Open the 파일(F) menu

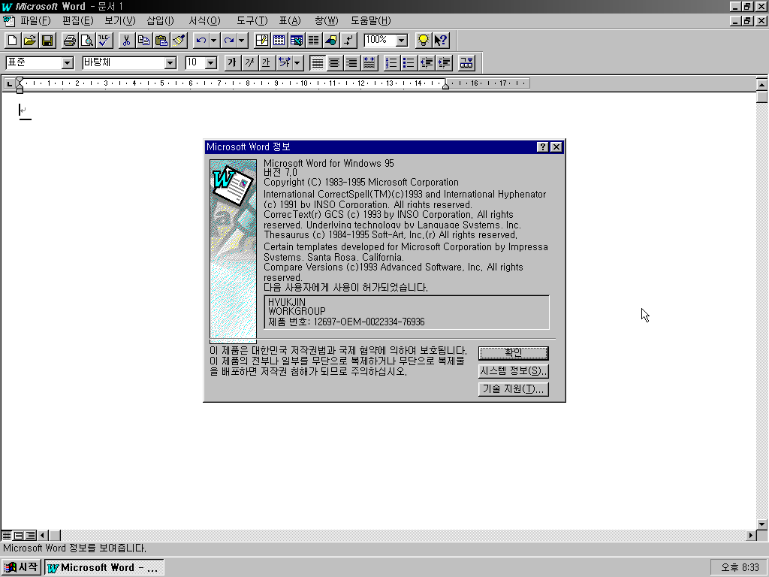(x=35, y=20)
